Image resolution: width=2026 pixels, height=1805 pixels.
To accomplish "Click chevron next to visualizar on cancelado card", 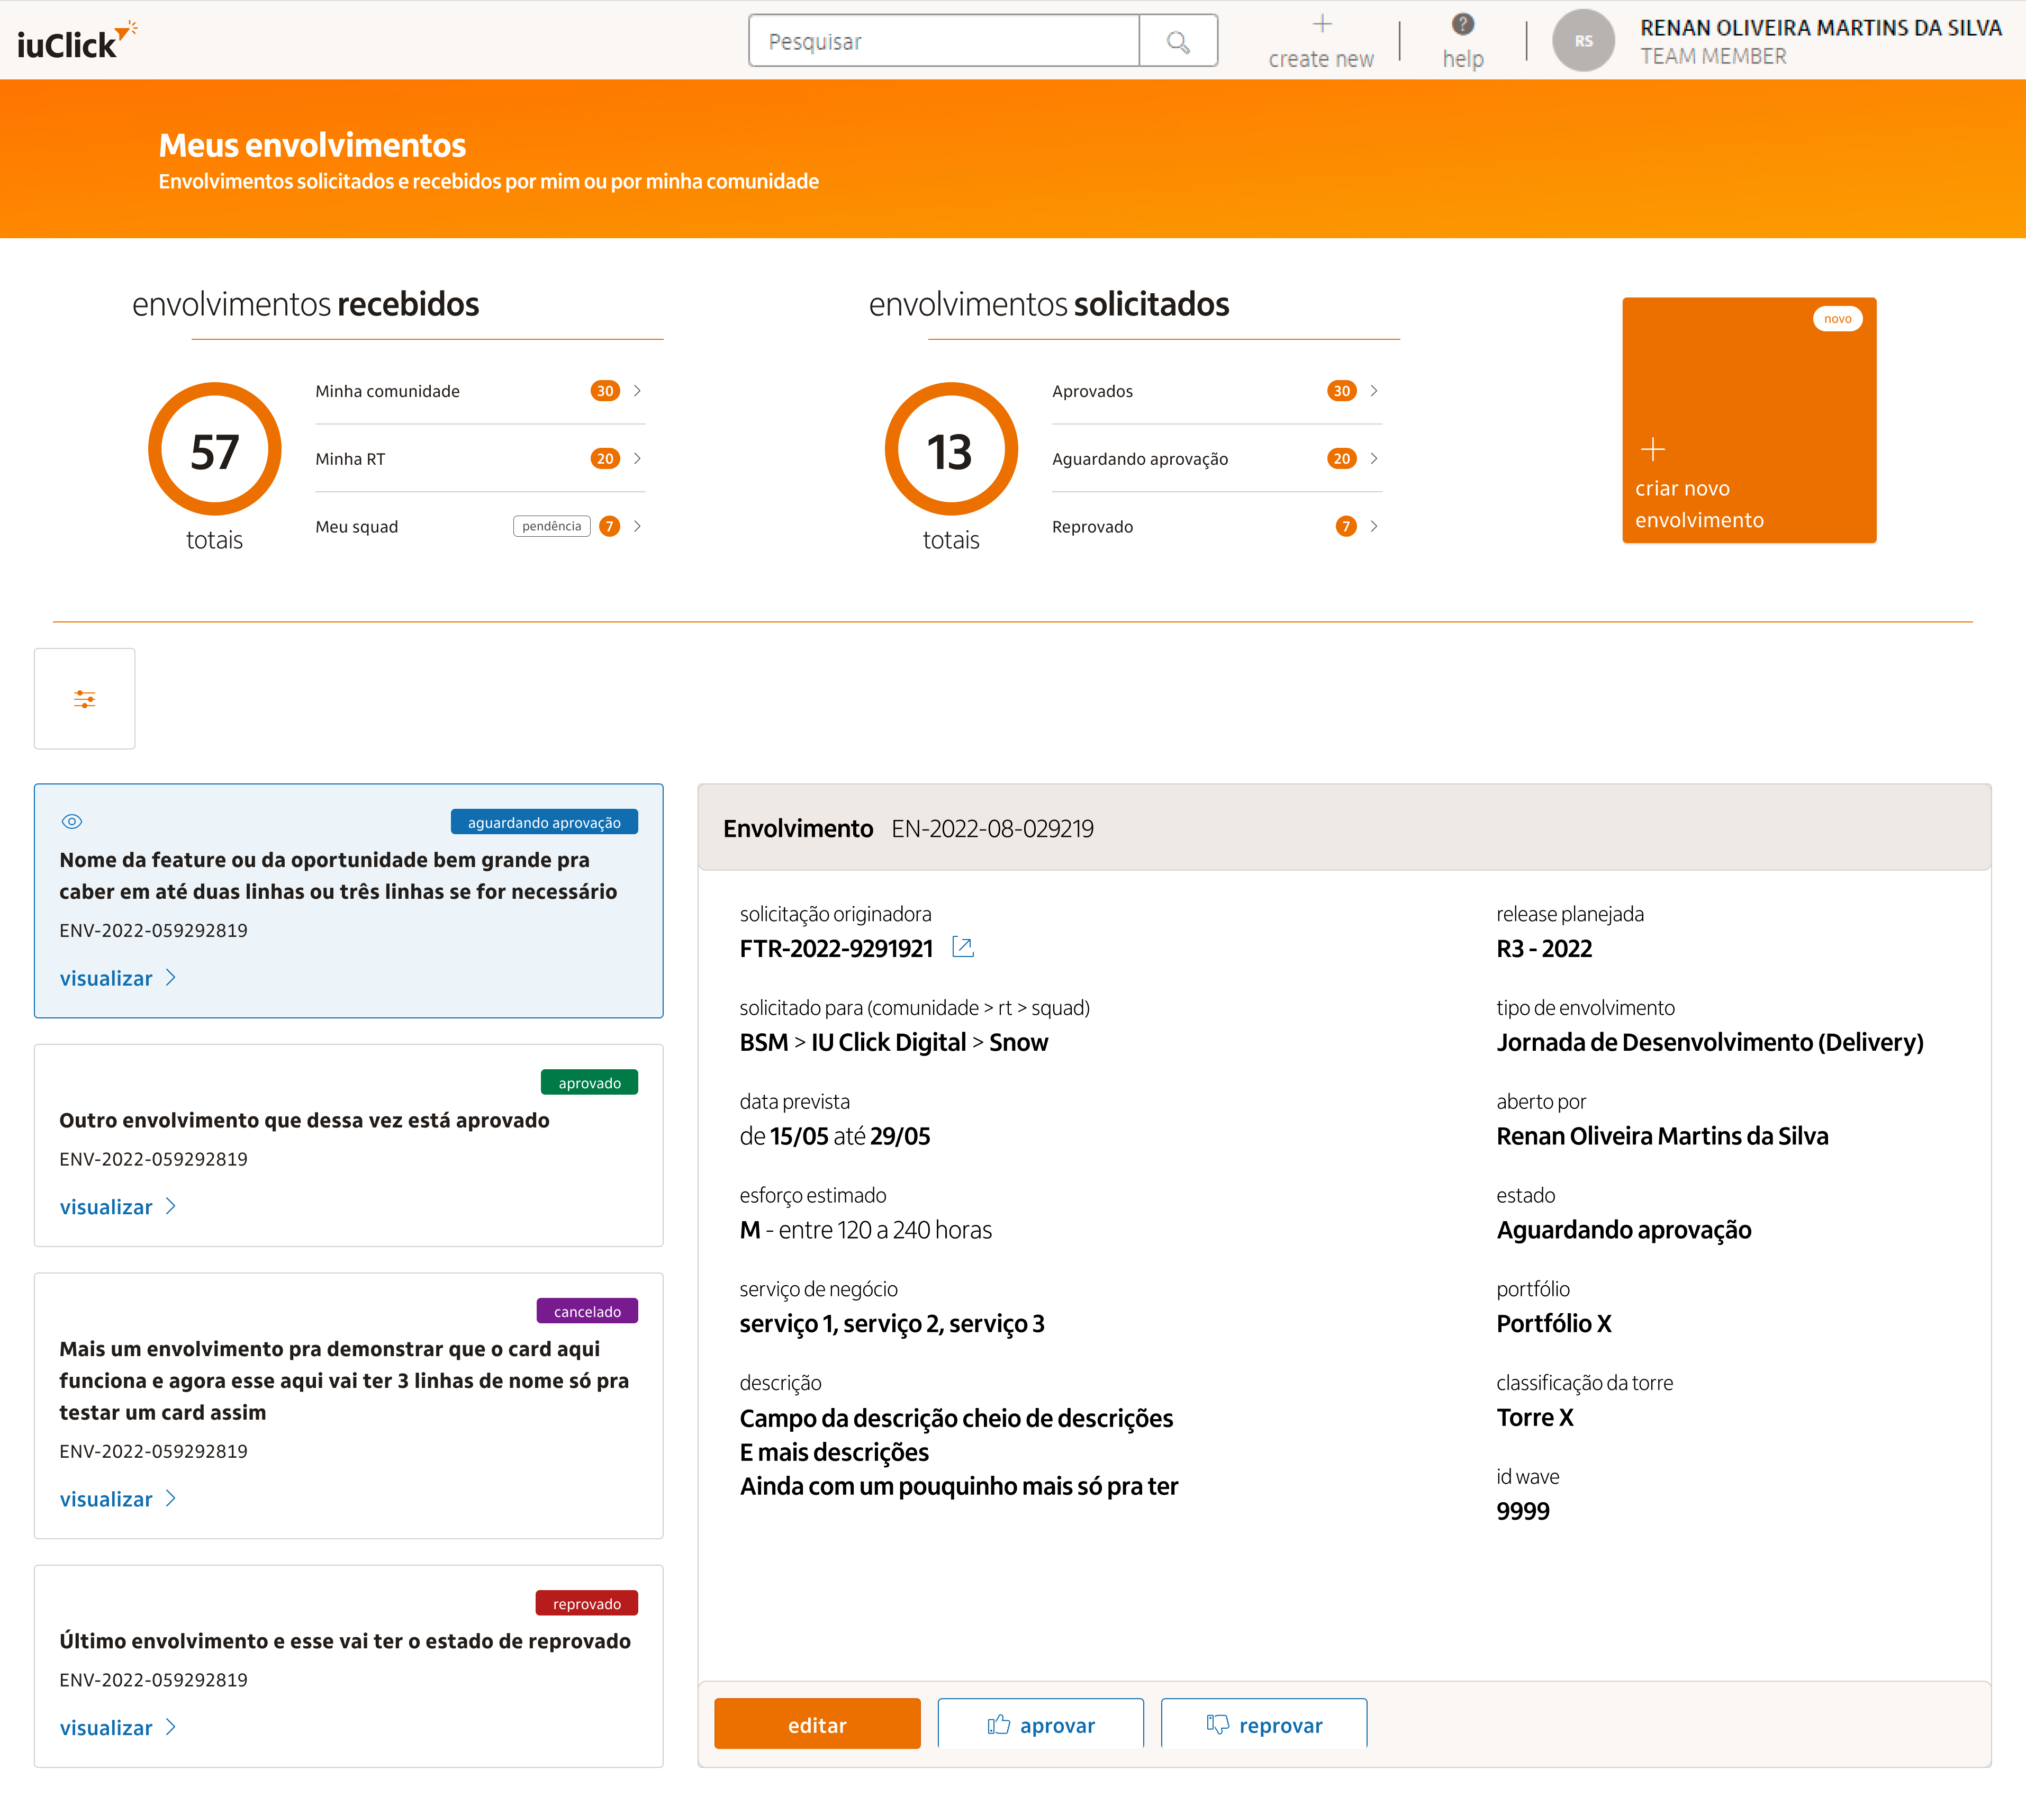I will (170, 1497).
